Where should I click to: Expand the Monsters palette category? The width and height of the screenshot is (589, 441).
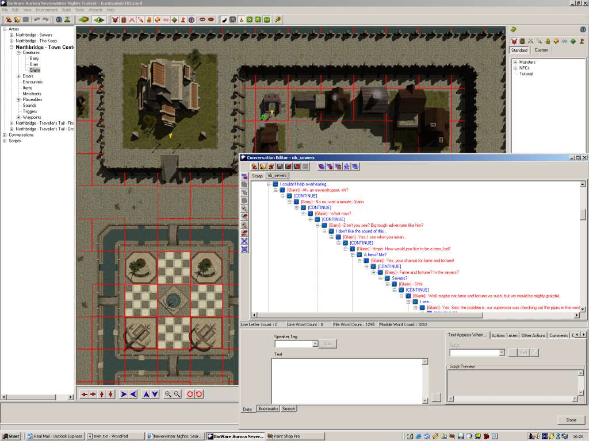pyautogui.click(x=515, y=62)
